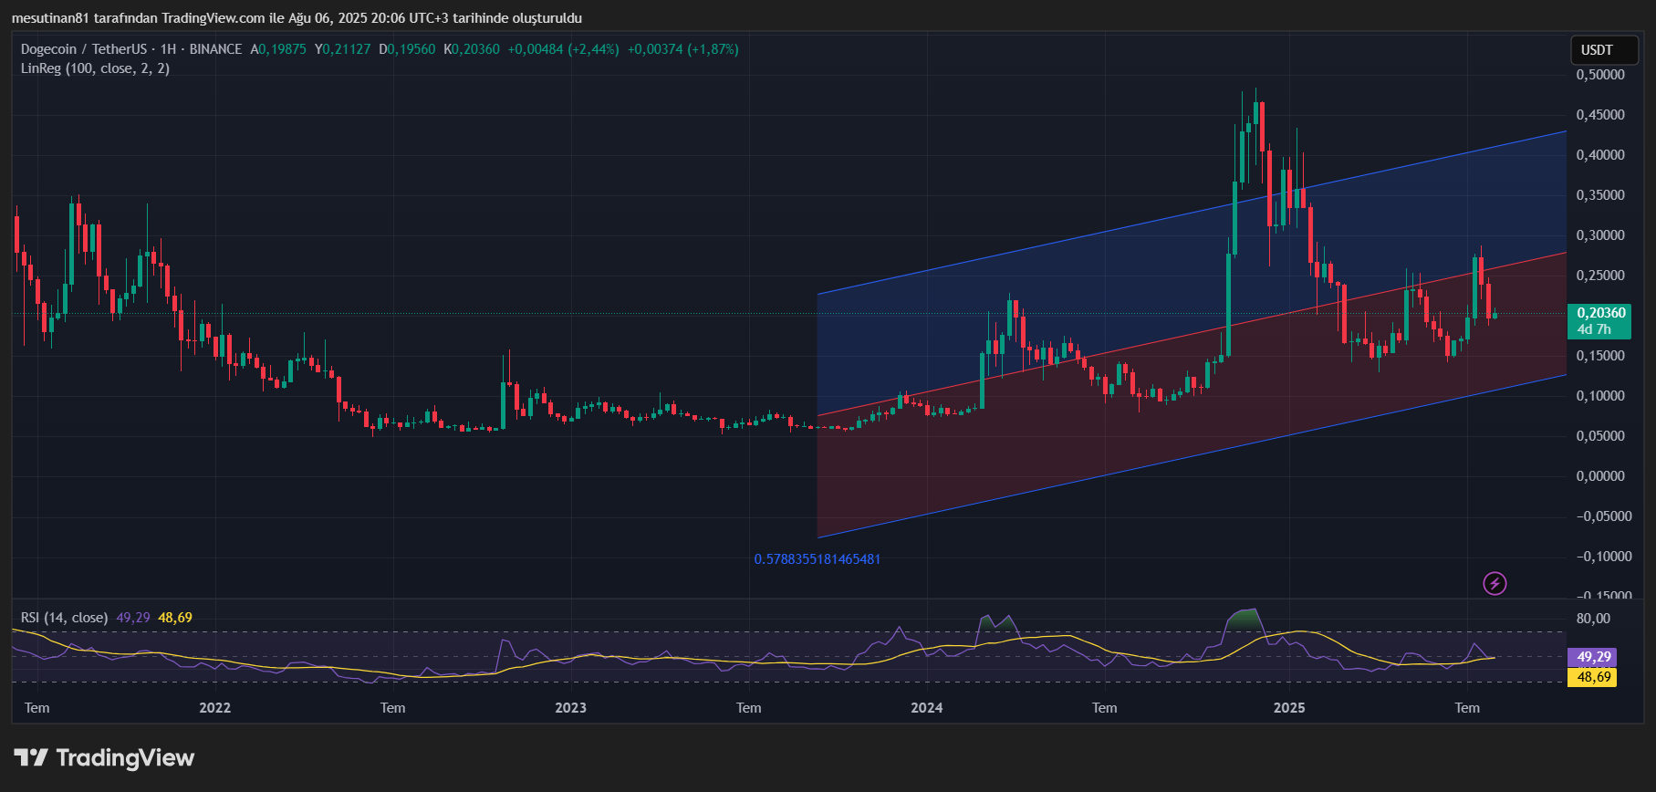This screenshot has width=1656, height=792.
Task: Click the 2024 label on time axis
Action: click(x=927, y=708)
